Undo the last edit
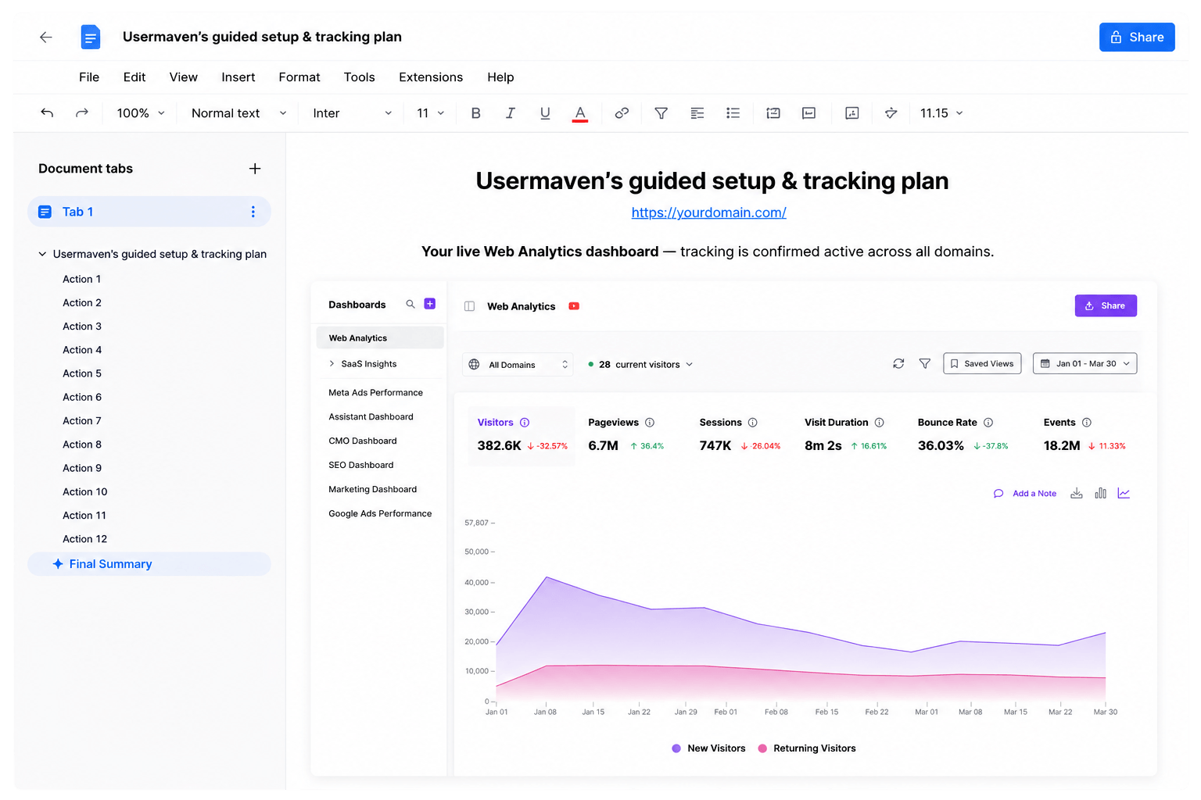The width and height of the screenshot is (1201, 800). coord(47,113)
